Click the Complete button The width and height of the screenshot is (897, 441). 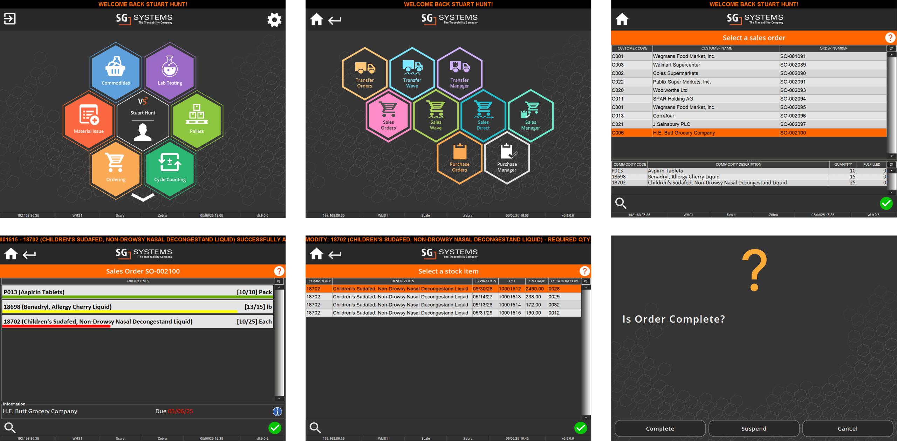tap(660, 428)
